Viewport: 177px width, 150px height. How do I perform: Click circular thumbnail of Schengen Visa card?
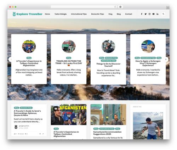148,46
